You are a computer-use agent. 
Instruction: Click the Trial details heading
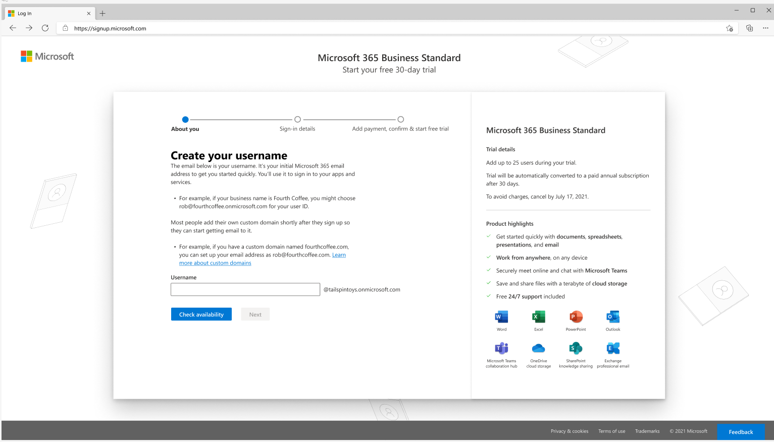coord(501,150)
